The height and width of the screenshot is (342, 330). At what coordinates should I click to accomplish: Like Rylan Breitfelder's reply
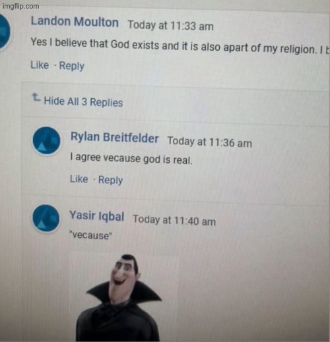(79, 179)
